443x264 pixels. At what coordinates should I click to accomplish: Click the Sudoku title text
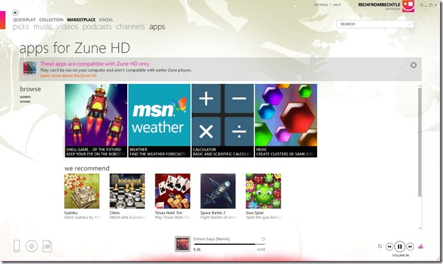coord(71,212)
